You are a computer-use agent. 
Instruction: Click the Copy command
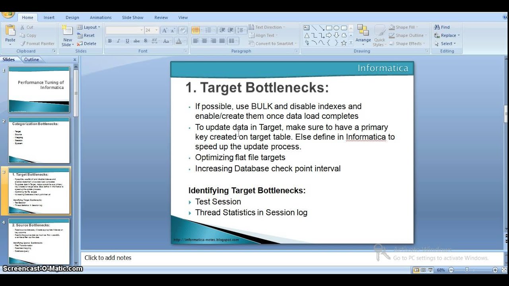pyautogui.click(x=28, y=35)
